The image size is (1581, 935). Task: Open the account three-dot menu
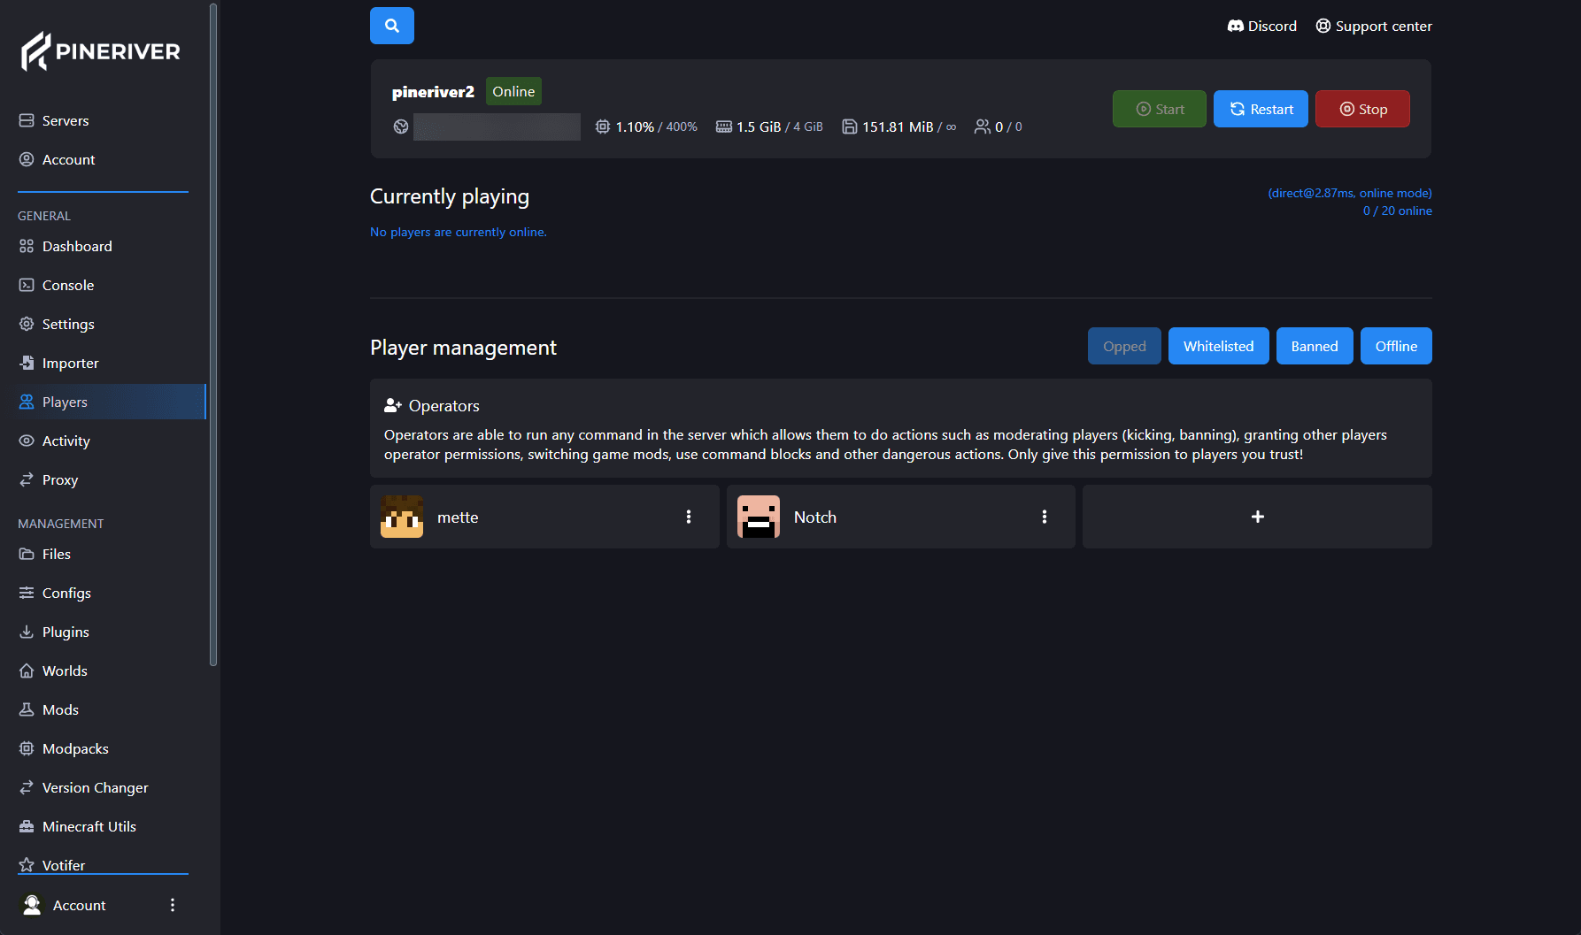tap(173, 905)
